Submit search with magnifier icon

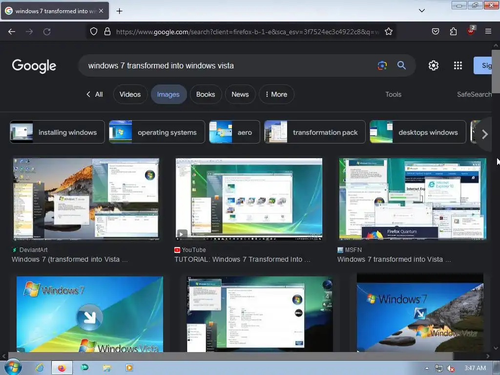(x=401, y=65)
